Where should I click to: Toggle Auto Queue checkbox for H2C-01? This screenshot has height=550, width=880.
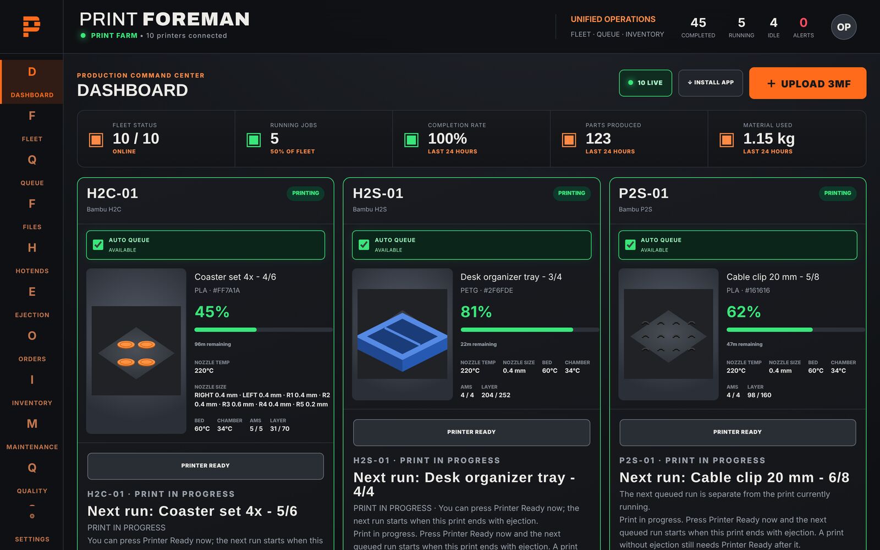coord(98,245)
